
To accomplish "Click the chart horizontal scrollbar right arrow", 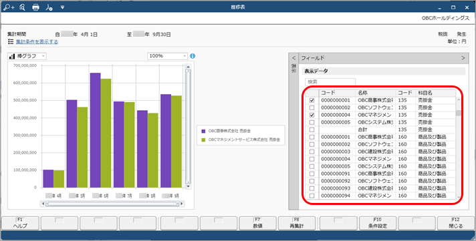I will (182, 204).
